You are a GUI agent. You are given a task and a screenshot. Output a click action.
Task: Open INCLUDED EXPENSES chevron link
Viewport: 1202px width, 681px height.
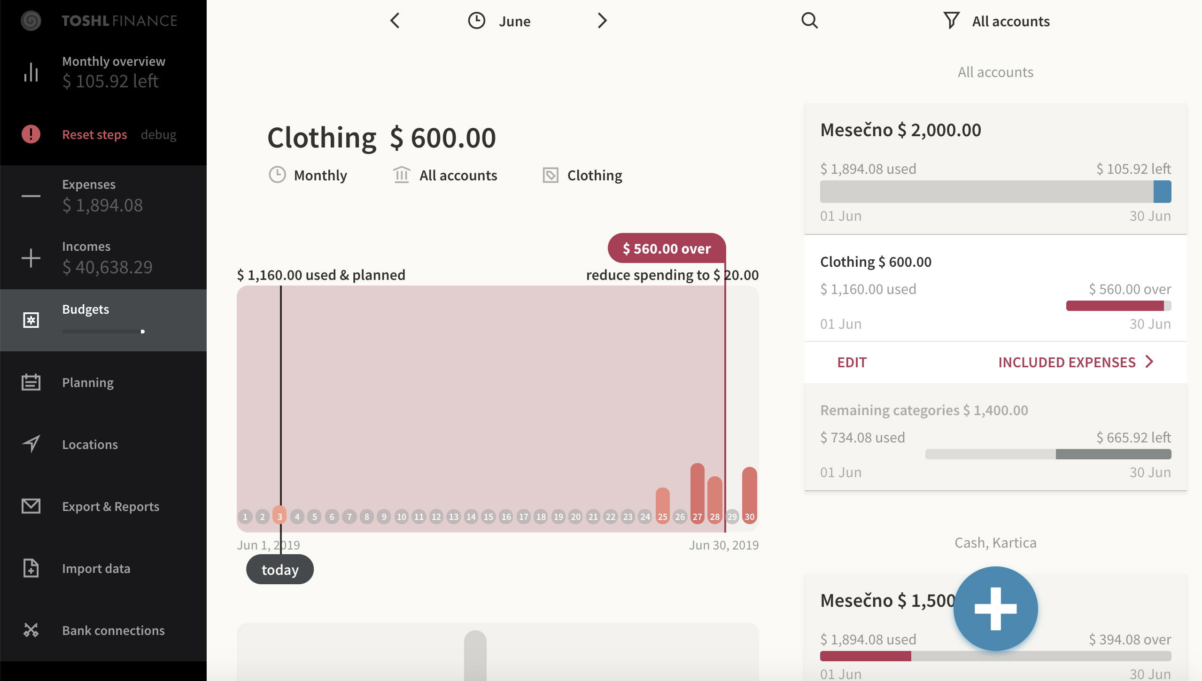pyautogui.click(x=1075, y=362)
